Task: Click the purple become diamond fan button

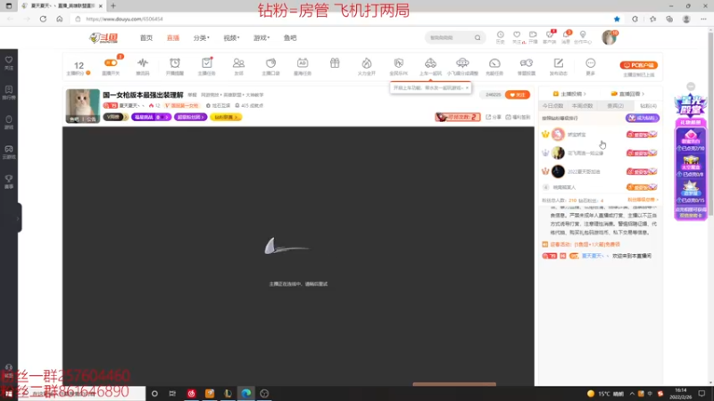Action: tap(642, 119)
